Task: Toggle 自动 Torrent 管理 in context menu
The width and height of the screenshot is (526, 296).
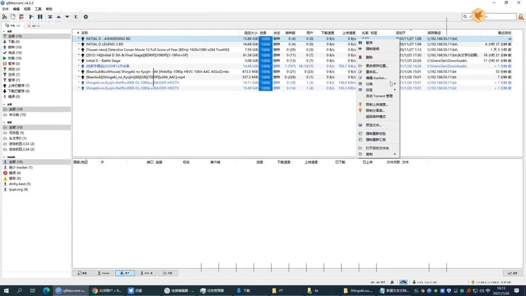Action: tap(378, 96)
